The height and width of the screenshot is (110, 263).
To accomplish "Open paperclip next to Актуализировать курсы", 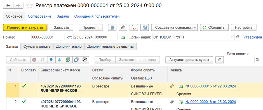I will (219, 60).
